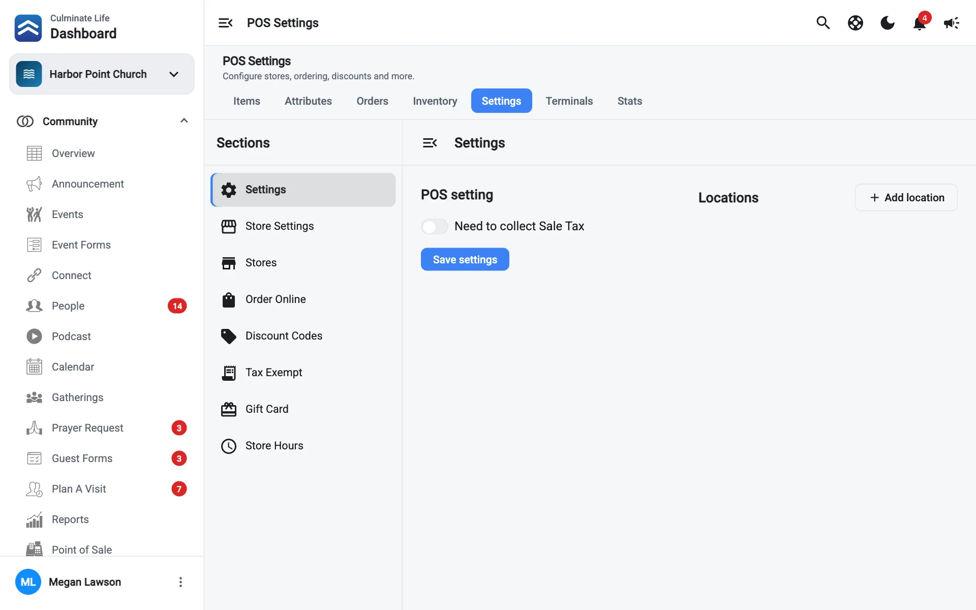Open the Harbor Point Church dropdown
Viewport: 976px width, 610px height.
102,74
